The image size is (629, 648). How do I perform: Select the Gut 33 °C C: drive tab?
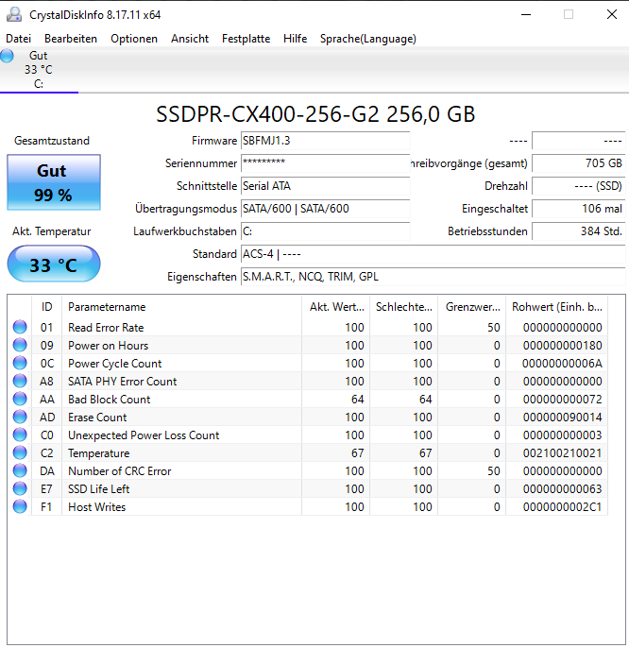[39, 70]
